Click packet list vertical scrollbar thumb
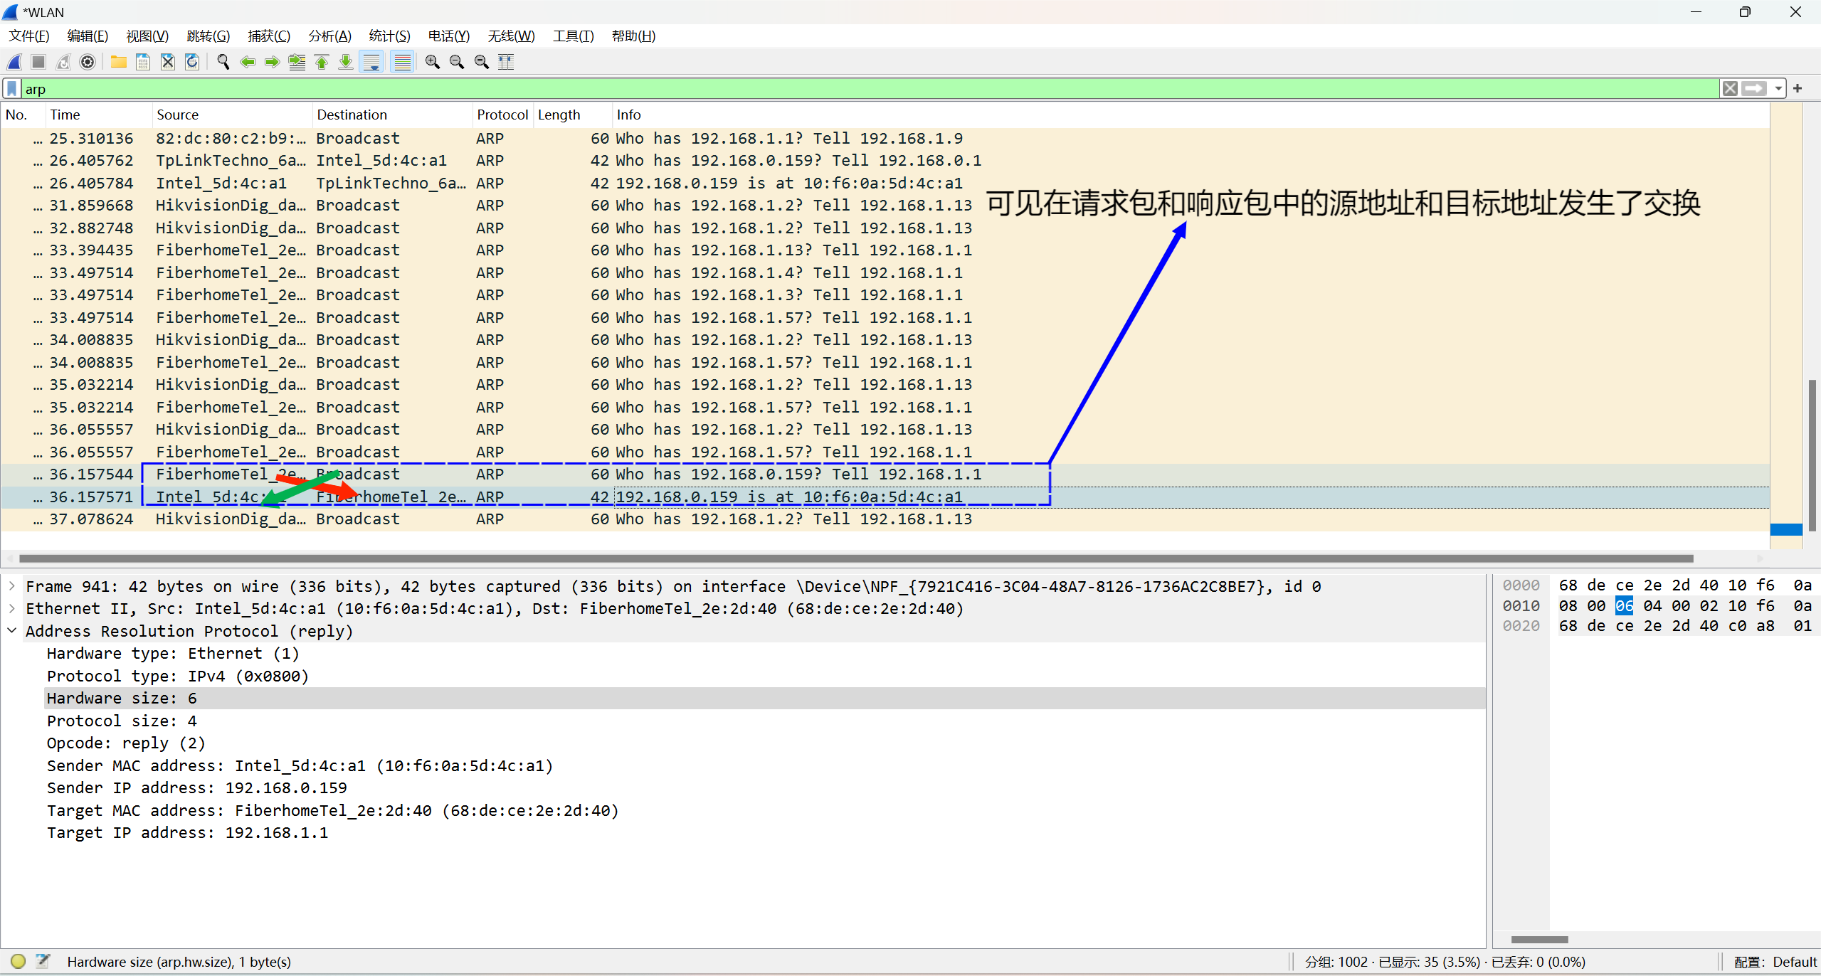The width and height of the screenshot is (1821, 976). (x=1812, y=455)
